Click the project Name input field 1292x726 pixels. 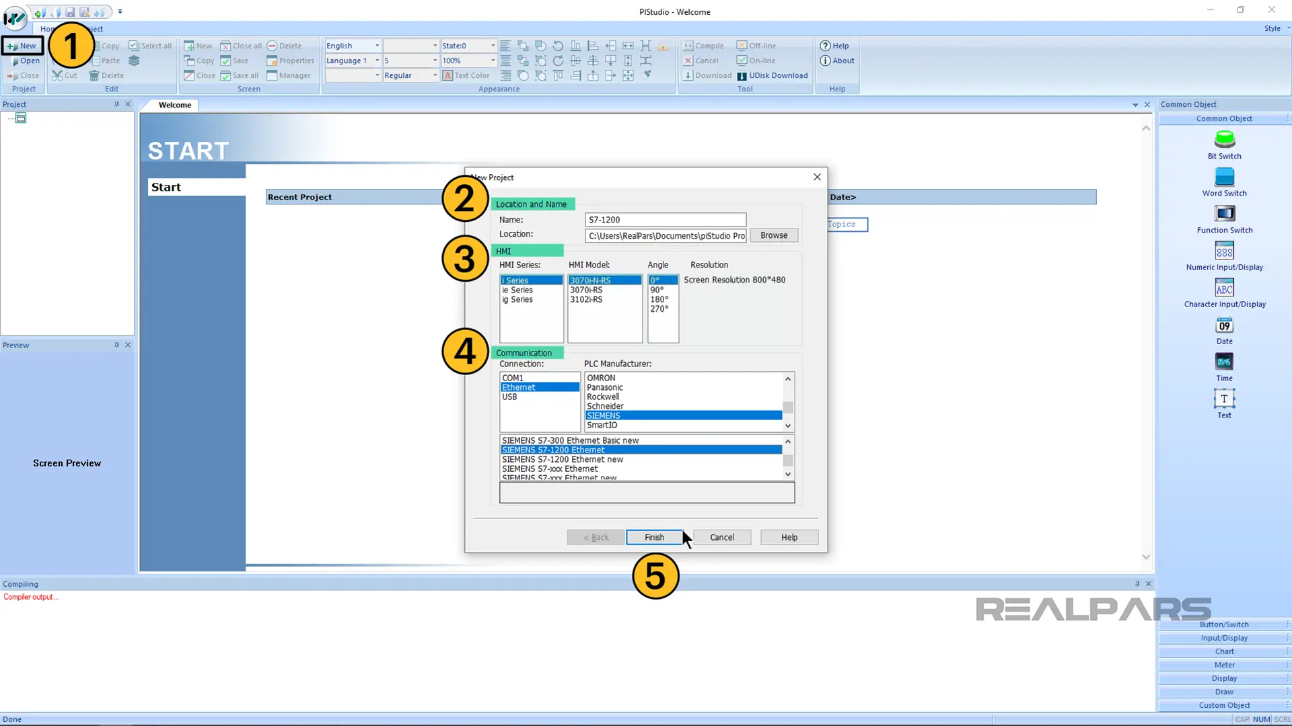(666, 220)
